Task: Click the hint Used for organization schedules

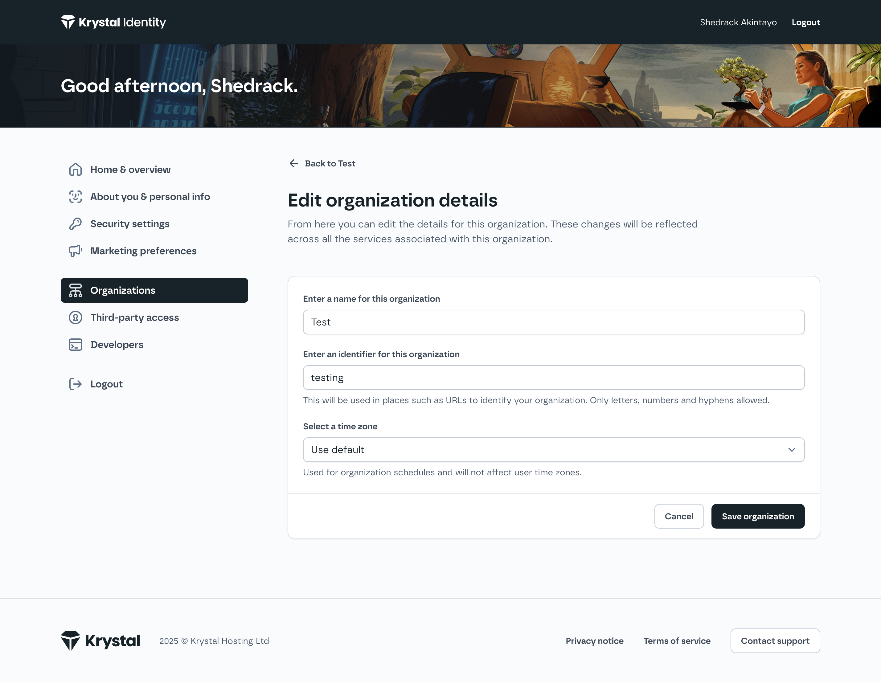Action: [442, 472]
